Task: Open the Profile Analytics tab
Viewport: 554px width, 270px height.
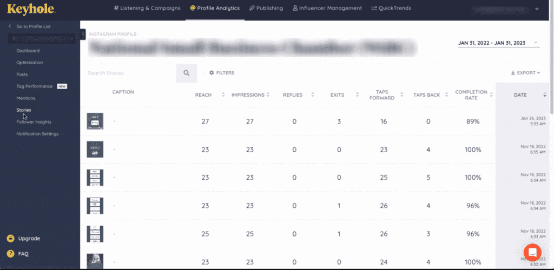Action: coord(215,8)
